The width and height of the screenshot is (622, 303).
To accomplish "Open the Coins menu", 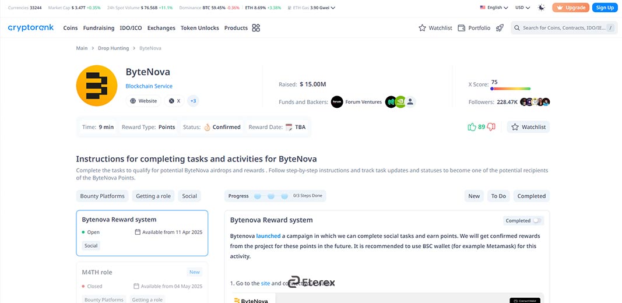I will pos(70,28).
